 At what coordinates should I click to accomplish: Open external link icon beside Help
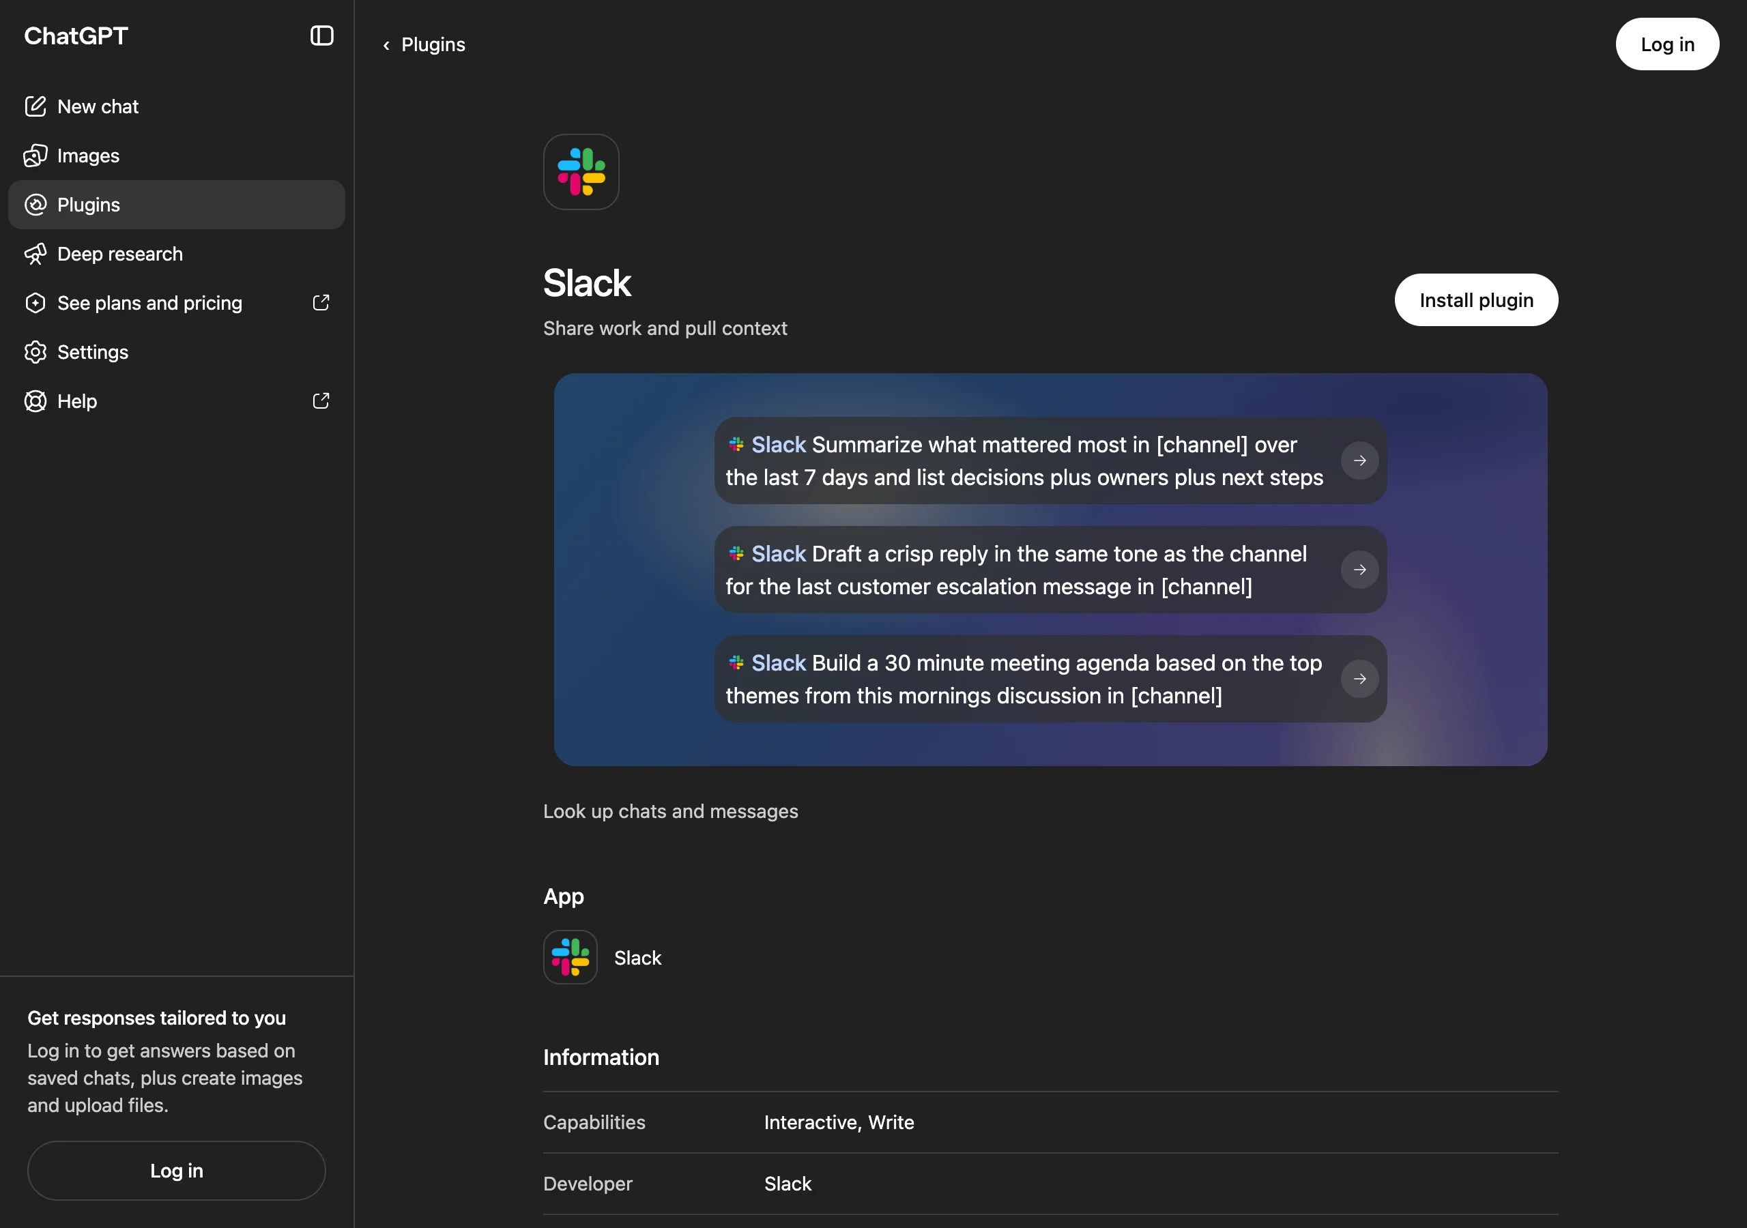[321, 401]
